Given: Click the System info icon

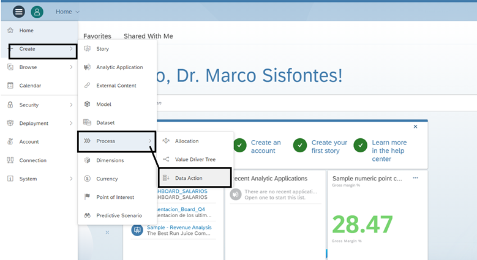Looking at the screenshot, I should 10,179.
